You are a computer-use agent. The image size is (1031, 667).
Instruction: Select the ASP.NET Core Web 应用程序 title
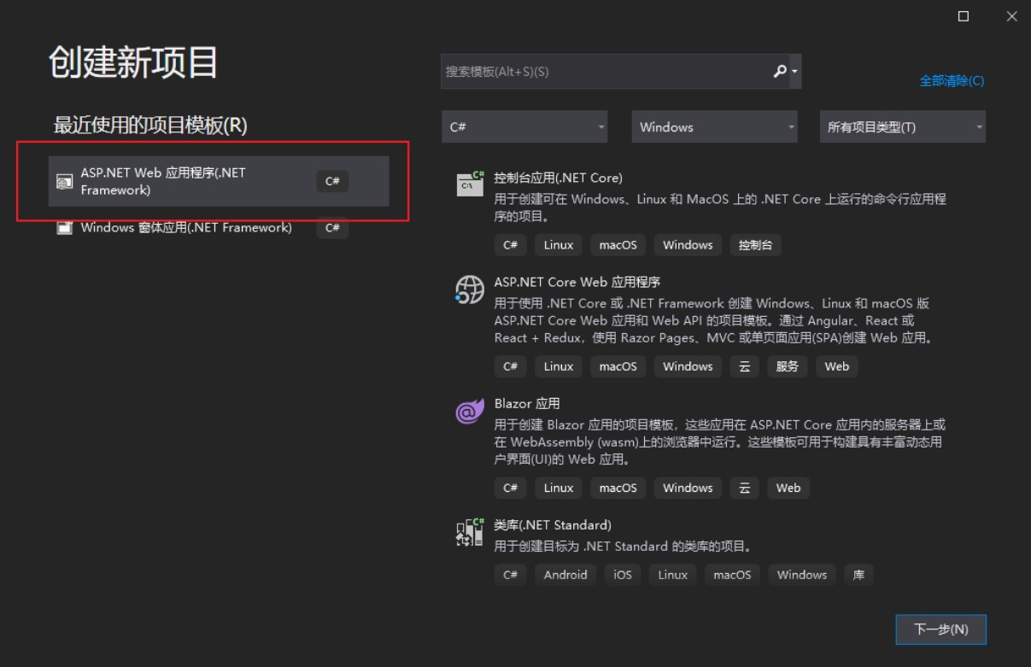click(577, 282)
